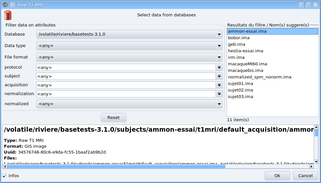Click the help question mark button
Image resolution: width=321 pixels, height=183 pixels.
click(301, 5)
